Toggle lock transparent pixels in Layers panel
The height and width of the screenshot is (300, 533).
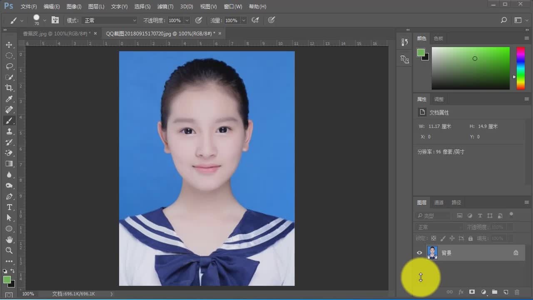(x=433, y=238)
